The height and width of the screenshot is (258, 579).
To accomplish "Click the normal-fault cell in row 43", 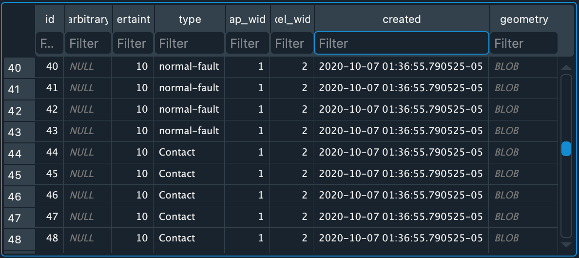I will [x=189, y=131].
